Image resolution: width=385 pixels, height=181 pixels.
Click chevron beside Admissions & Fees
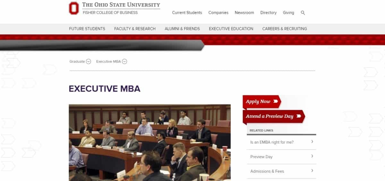pyautogui.click(x=312, y=171)
